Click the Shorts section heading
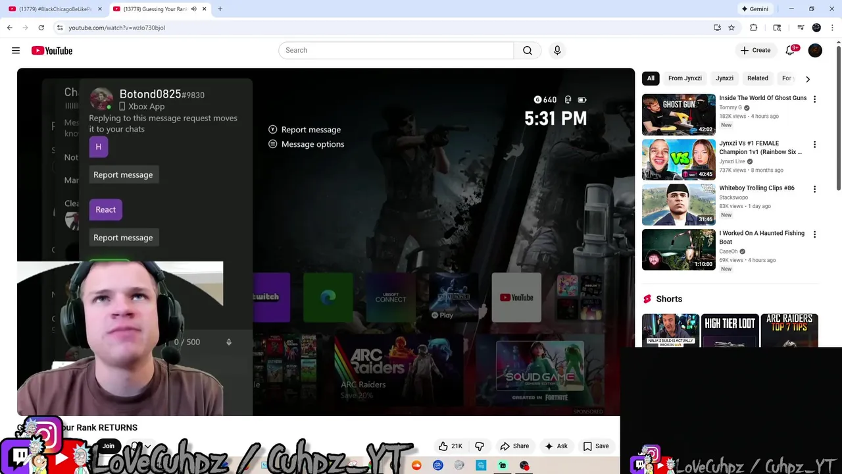842x474 pixels. click(669, 299)
